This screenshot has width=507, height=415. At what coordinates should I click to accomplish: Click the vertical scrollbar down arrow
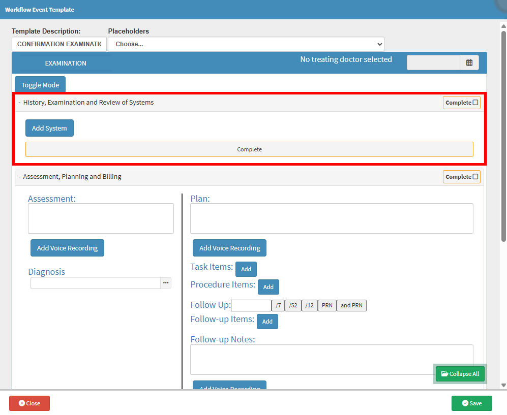(x=503, y=386)
